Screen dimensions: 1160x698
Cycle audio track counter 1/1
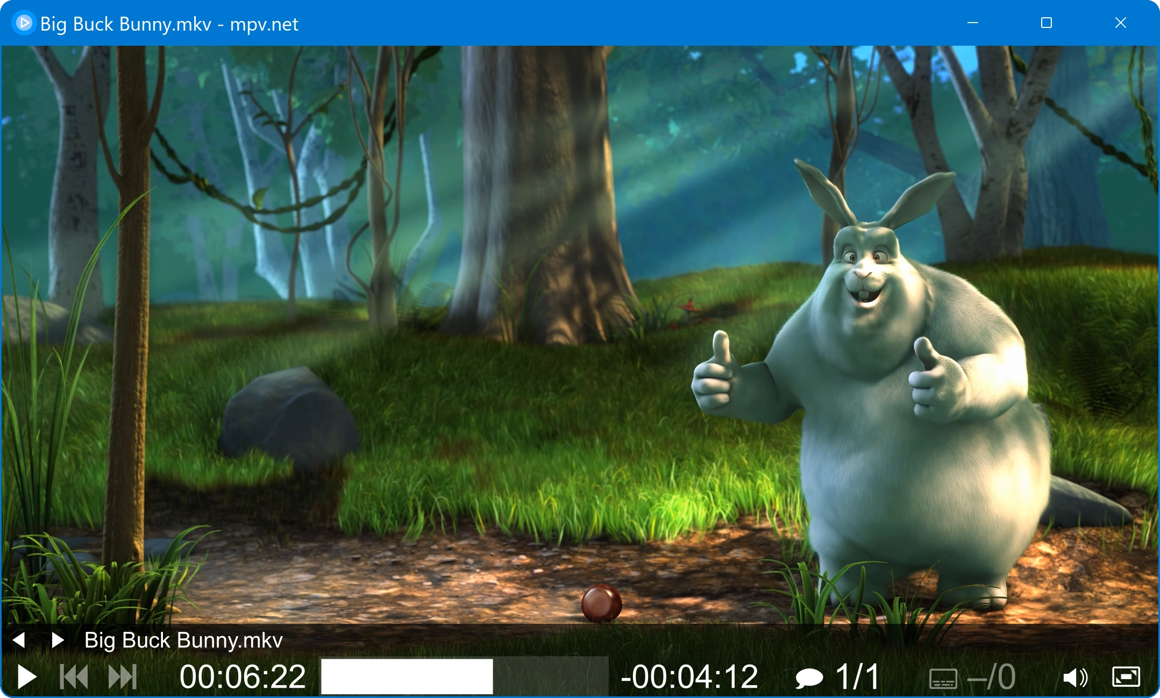[857, 676]
